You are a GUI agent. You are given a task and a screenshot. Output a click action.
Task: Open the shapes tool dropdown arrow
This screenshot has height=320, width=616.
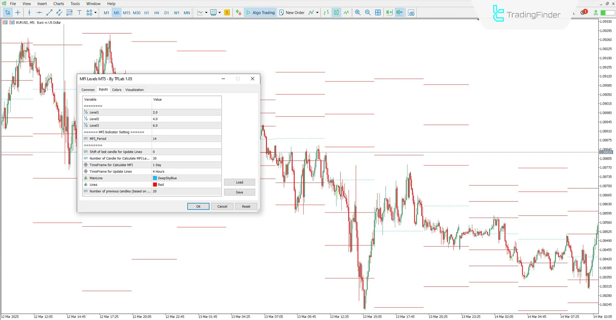coord(95,13)
